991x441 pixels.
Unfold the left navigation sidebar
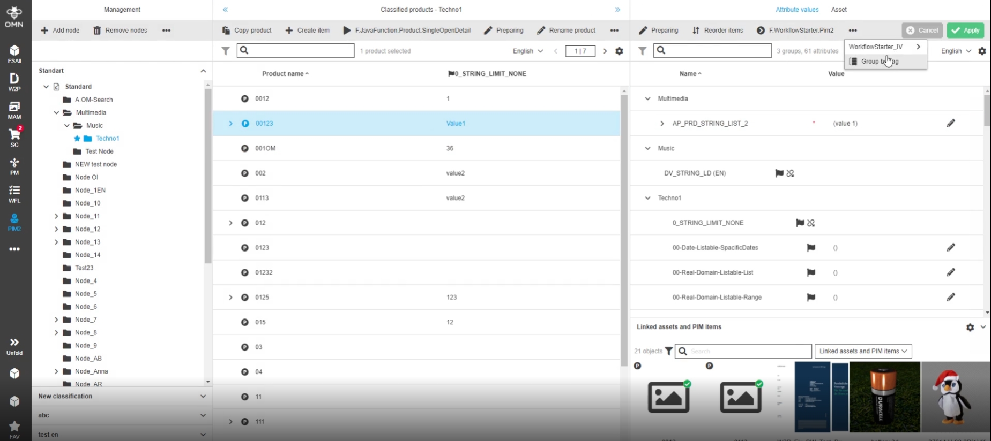click(14, 346)
